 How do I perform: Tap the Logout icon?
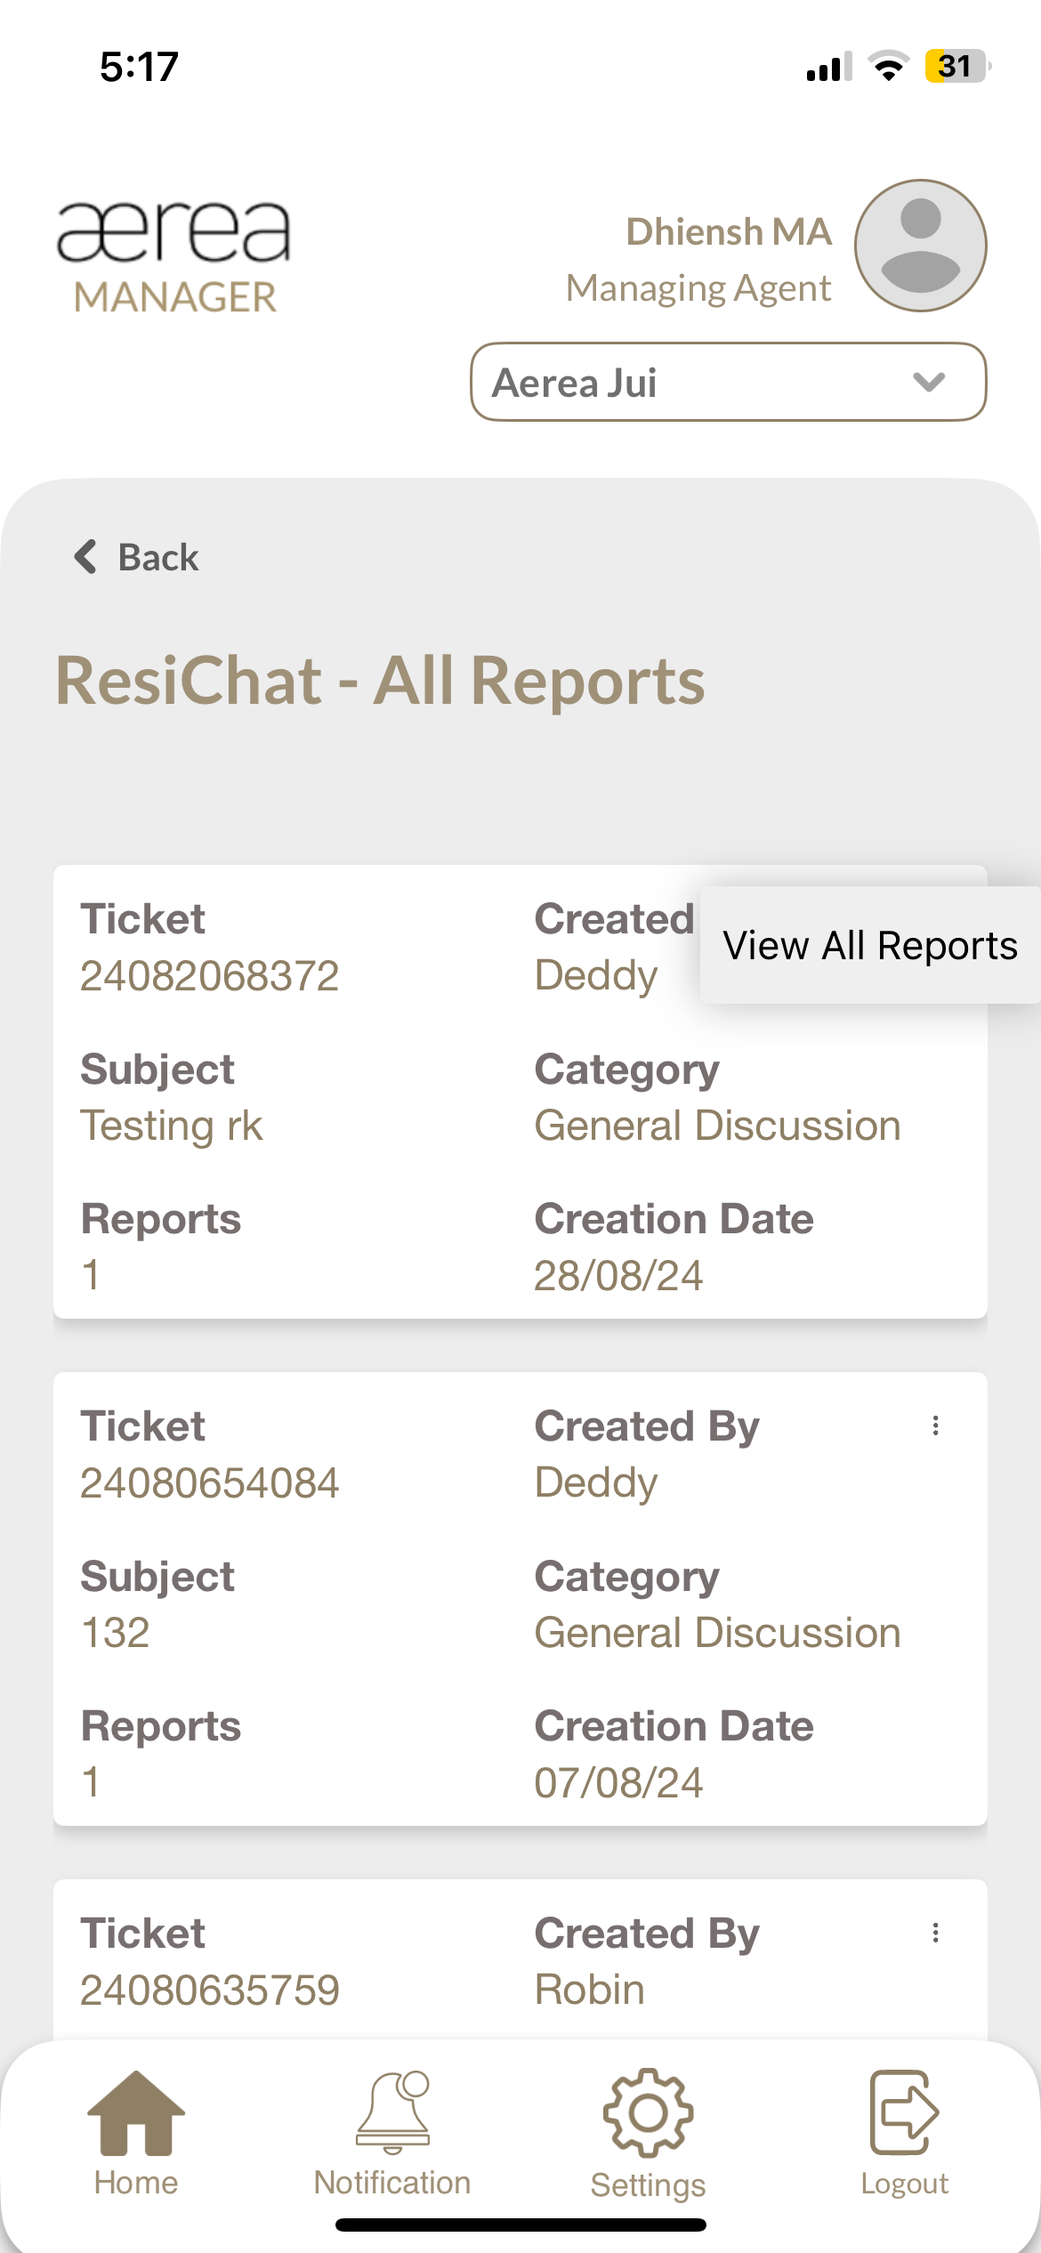pos(904,2112)
